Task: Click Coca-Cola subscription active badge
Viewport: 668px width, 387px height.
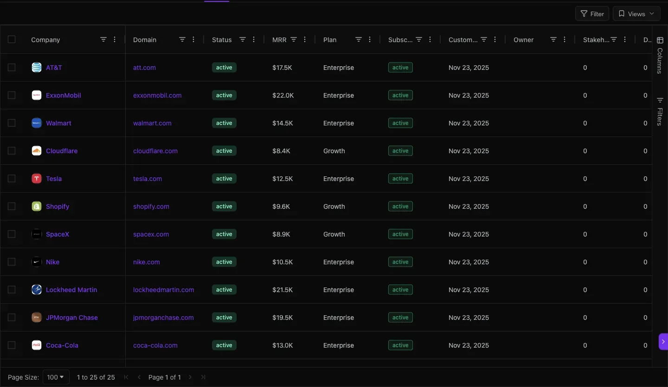Action: click(400, 345)
